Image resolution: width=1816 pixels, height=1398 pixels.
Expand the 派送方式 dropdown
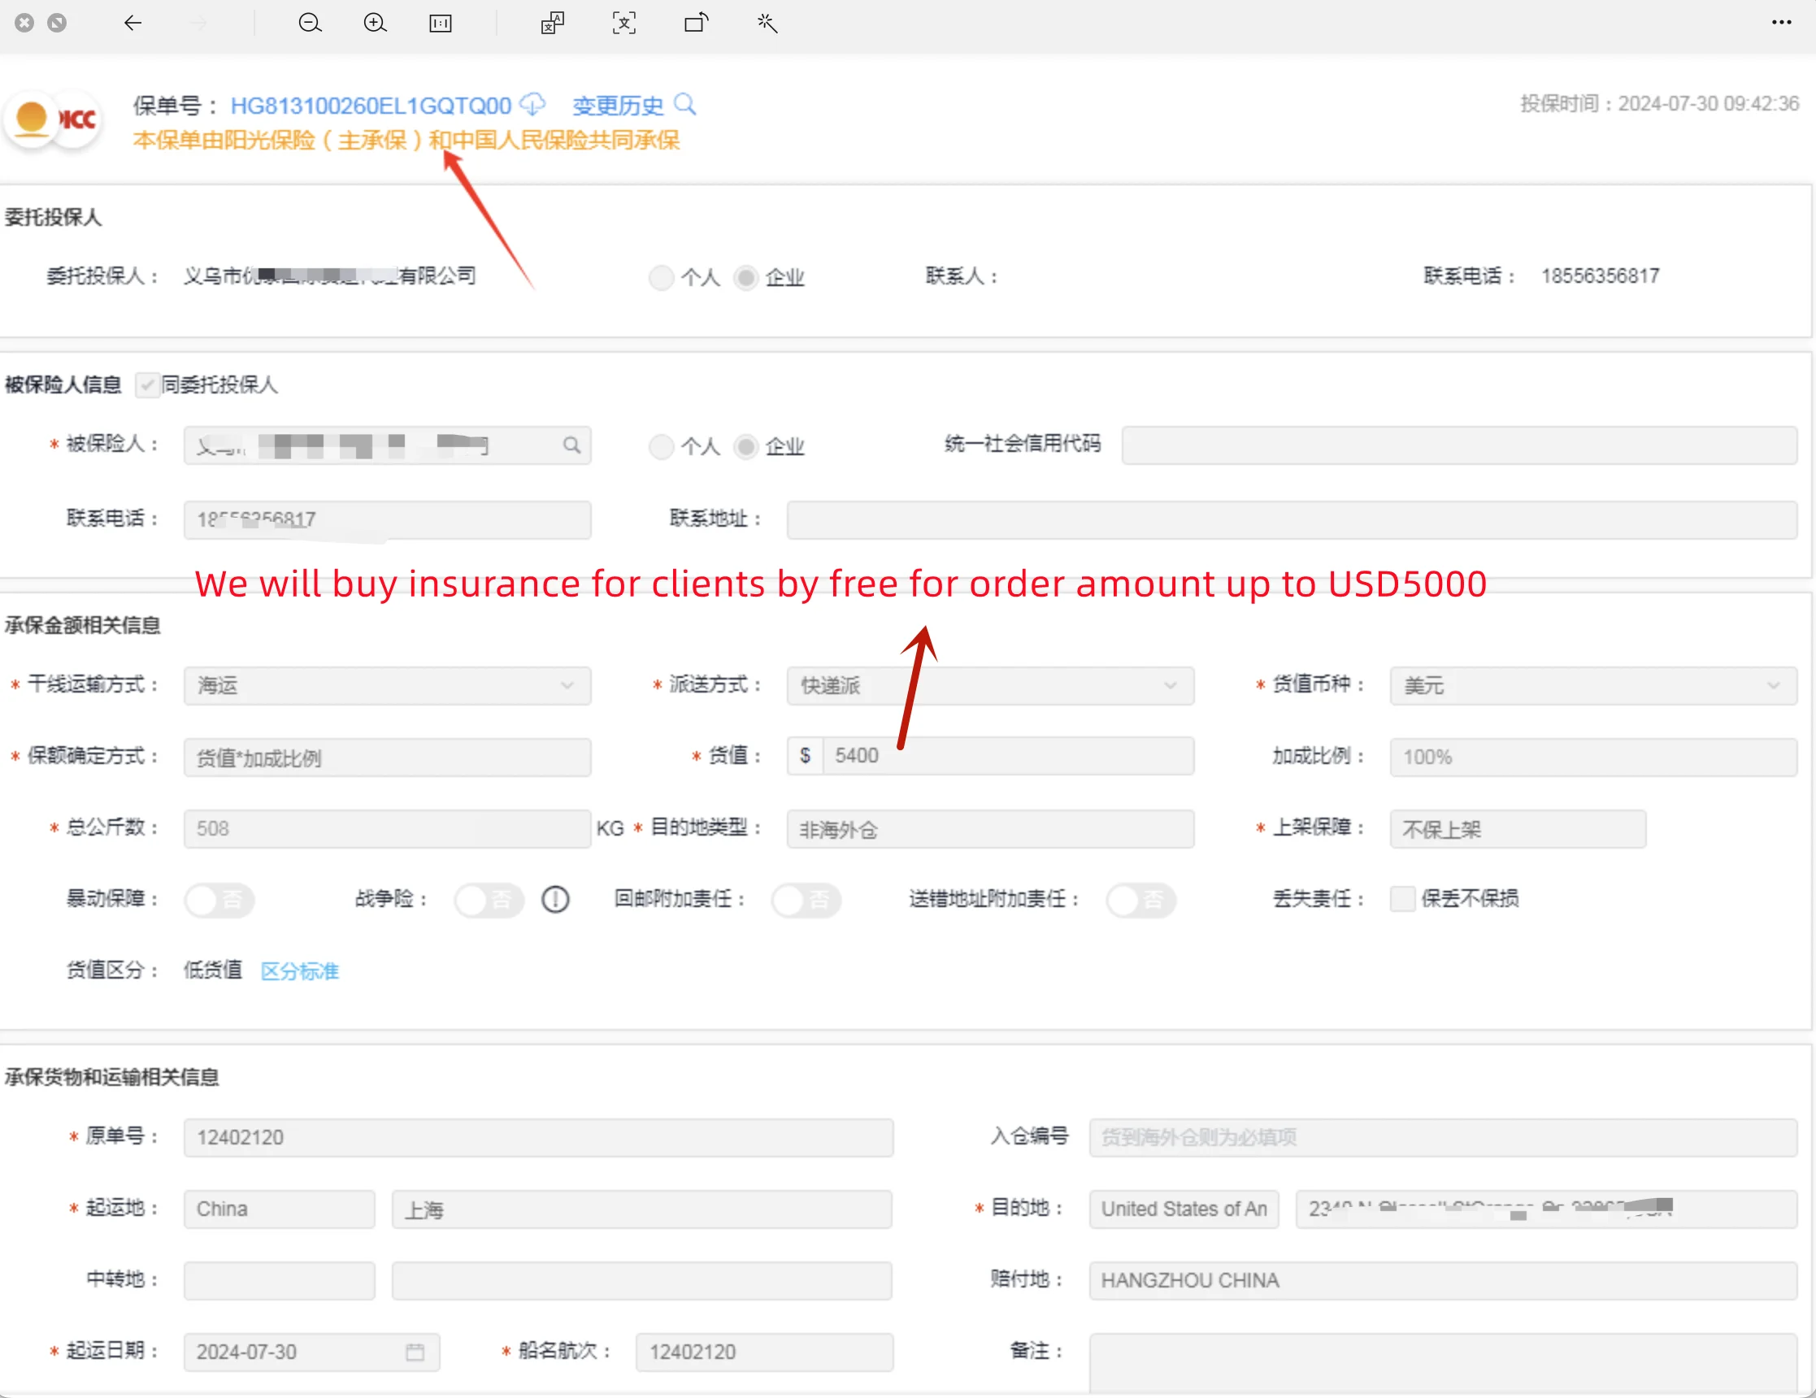[x=989, y=686]
